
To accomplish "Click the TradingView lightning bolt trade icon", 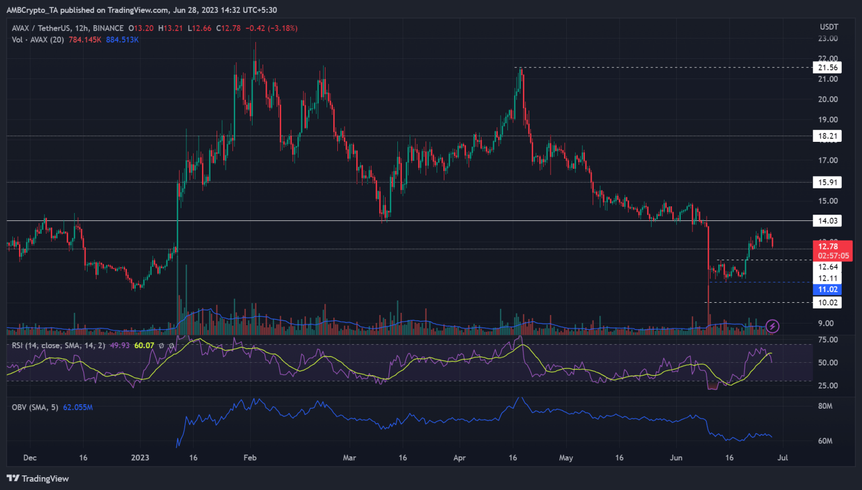I will [772, 326].
